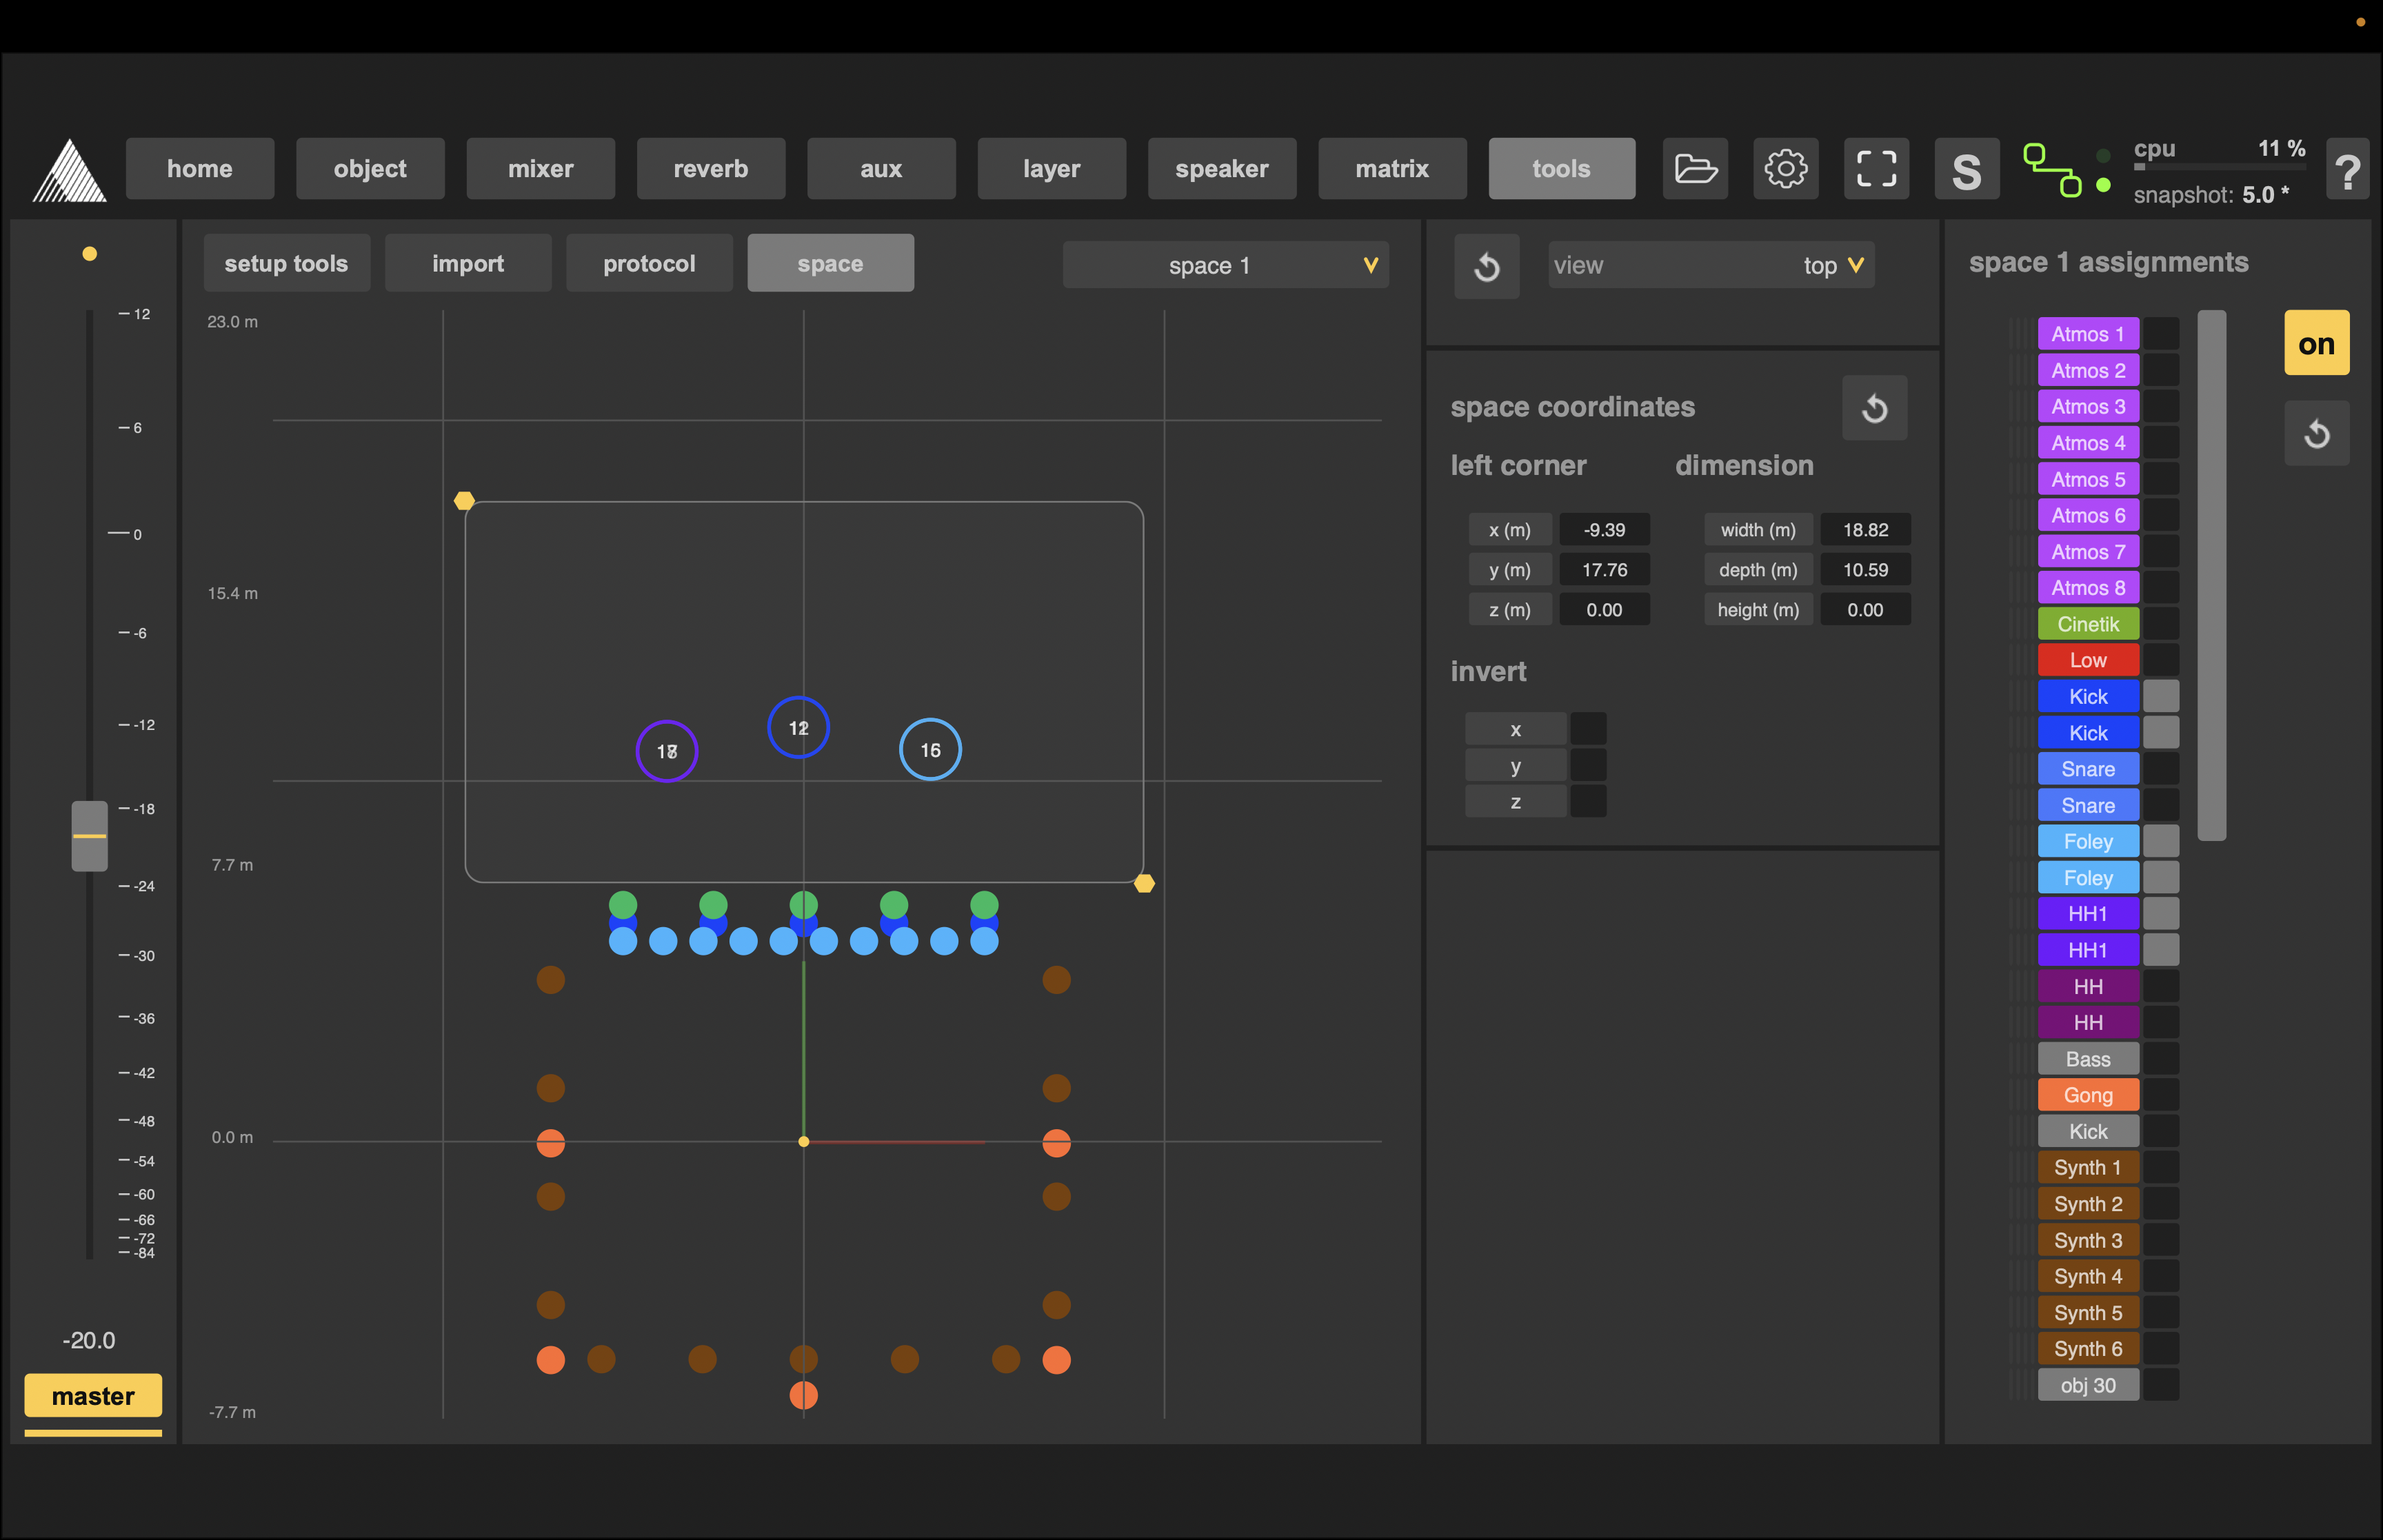The image size is (2383, 1540).
Task: Toggle invert z checkbox
Action: (1588, 802)
